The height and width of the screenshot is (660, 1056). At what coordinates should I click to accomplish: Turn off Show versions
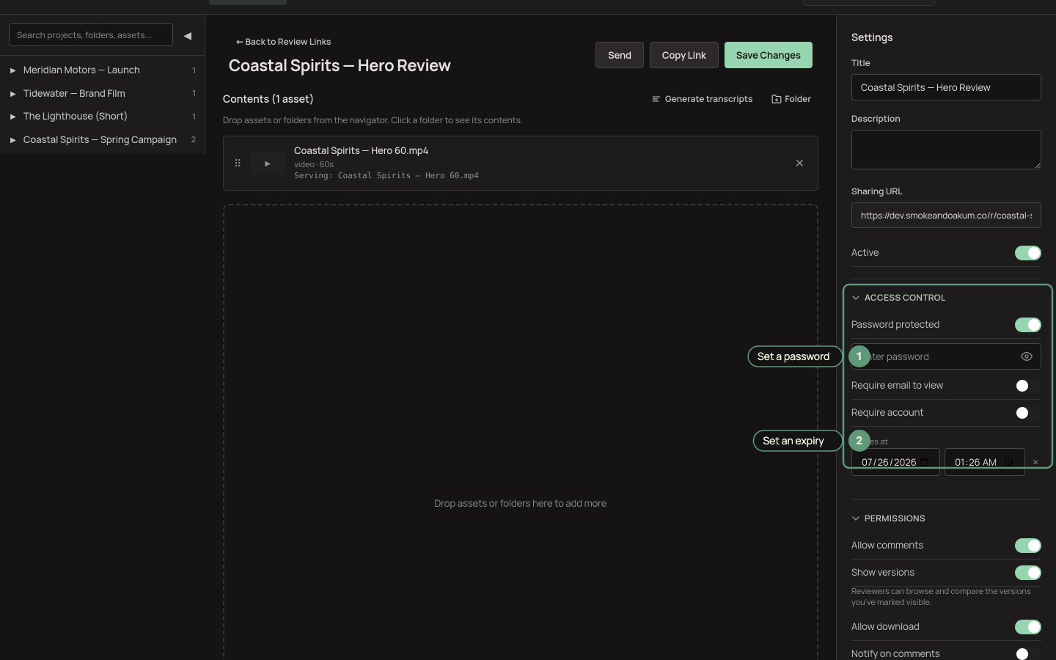click(x=1028, y=573)
